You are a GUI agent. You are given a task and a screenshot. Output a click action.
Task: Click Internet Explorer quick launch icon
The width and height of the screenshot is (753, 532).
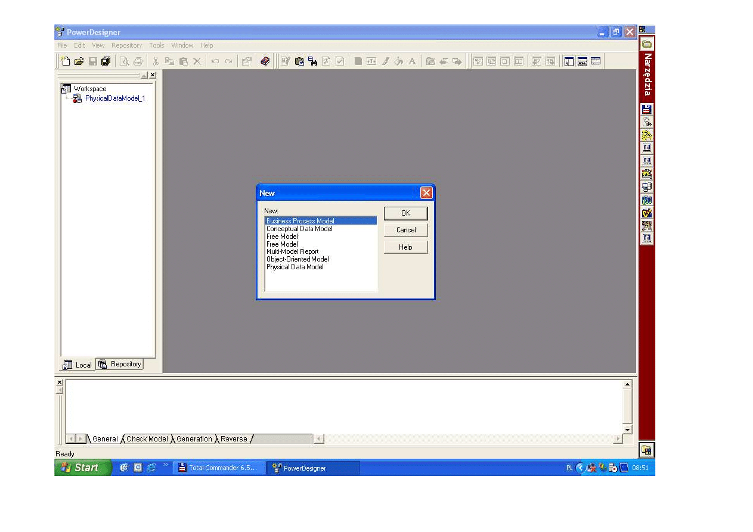[x=151, y=468]
